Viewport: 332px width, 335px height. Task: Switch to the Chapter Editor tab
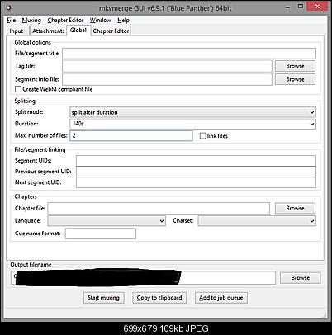pos(111,31)
